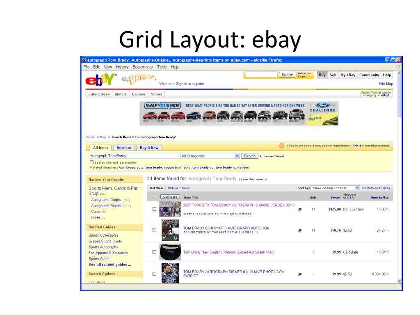Click Save this search link

pyautogui.click(x=253, y=179)
